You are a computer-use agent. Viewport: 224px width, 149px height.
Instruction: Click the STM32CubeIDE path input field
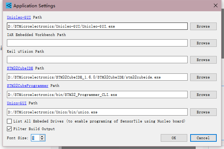pos(97,77)
